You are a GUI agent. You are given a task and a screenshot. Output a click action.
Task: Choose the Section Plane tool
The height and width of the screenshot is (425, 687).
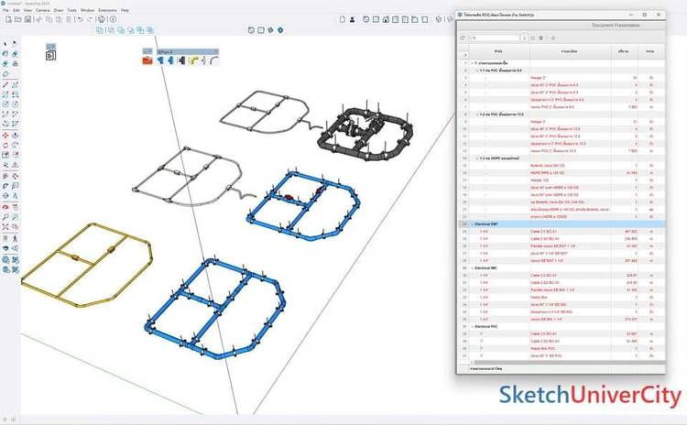(16, 248)
